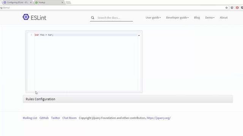This screenshot has height=136, width=243.
Task: Open a new browser tab
Action: (68, 3)
